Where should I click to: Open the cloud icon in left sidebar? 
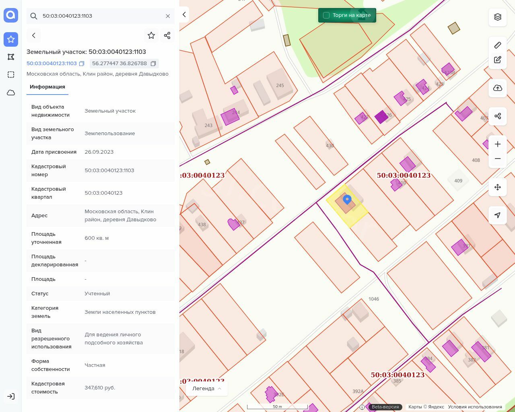click(x=11, y=93)
